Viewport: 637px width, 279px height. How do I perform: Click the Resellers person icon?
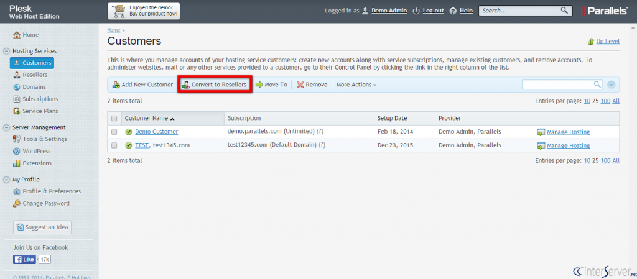[x=17, y=75]
